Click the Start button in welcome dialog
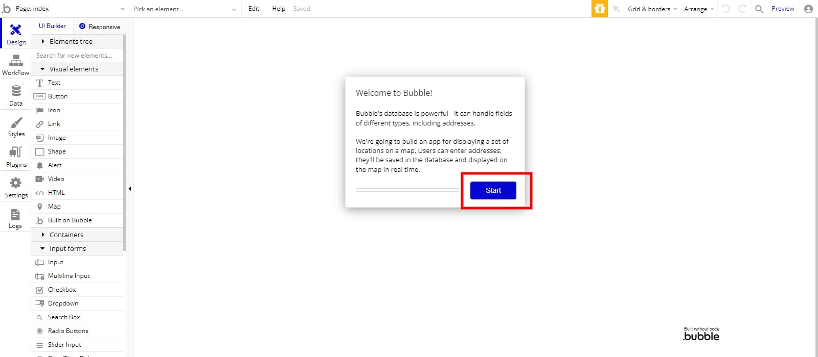 493,190
